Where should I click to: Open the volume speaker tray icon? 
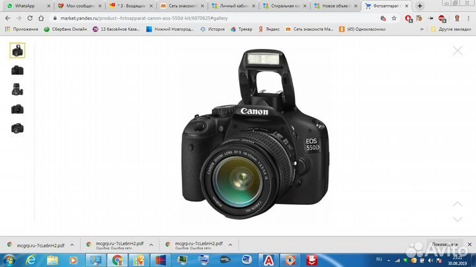pyautogui.click(x=430, y=260)
